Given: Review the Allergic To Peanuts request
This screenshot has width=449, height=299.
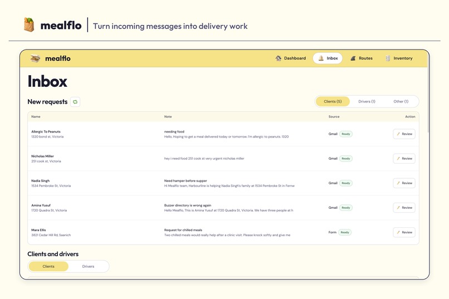Looking at the screenshot, I should pos(404,134).
